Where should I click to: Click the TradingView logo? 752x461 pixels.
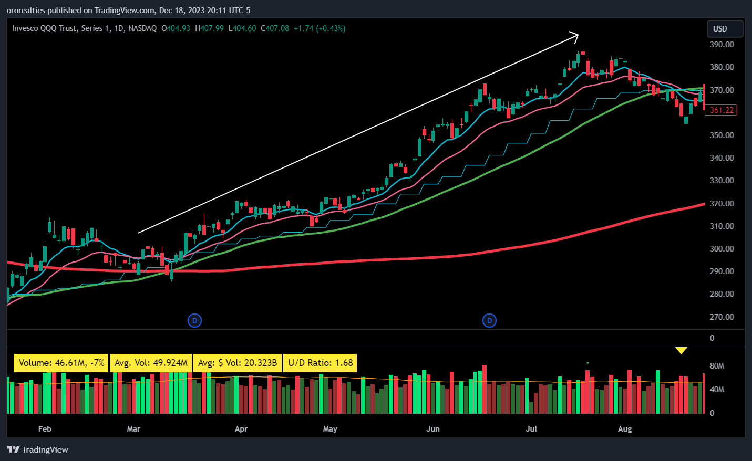37,449
